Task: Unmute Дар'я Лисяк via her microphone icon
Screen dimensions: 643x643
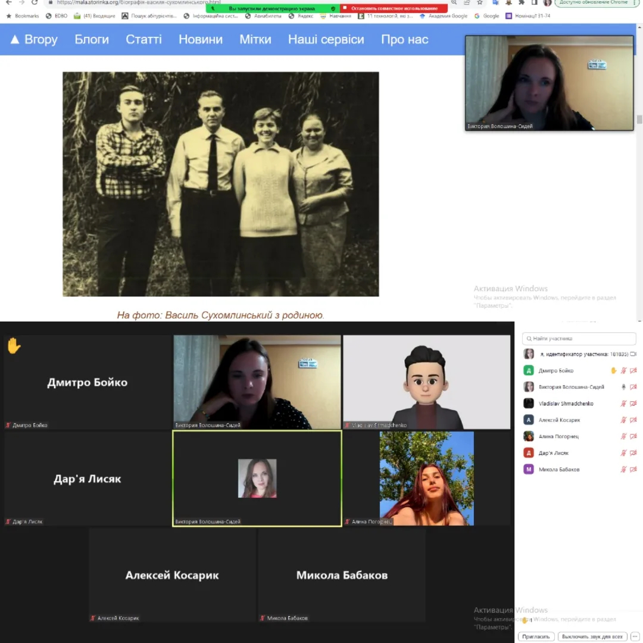Action: pos(623,453)
